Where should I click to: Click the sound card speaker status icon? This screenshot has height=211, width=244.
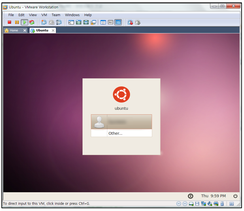(x=210, y=204)
